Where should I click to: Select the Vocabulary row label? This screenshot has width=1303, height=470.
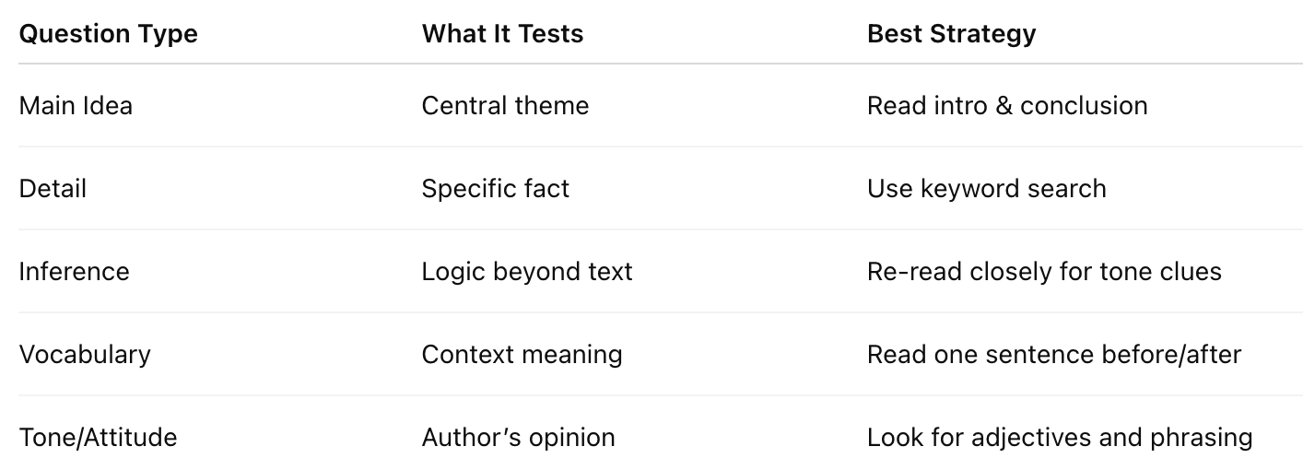(85, 355)
